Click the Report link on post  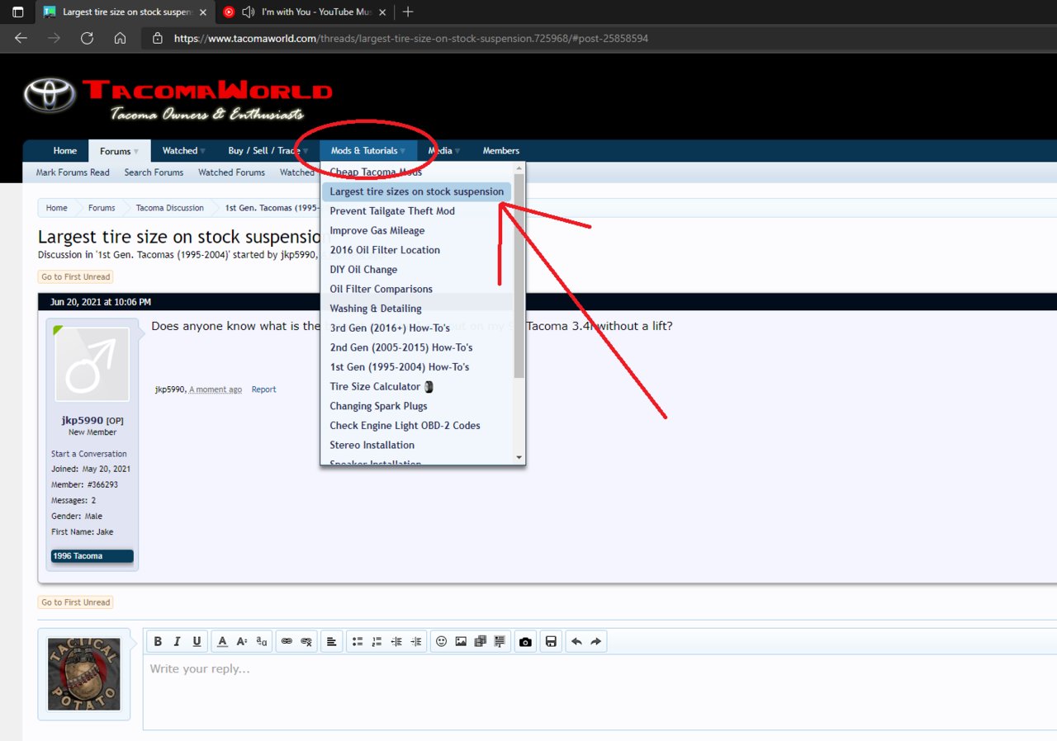pos(263,389)
